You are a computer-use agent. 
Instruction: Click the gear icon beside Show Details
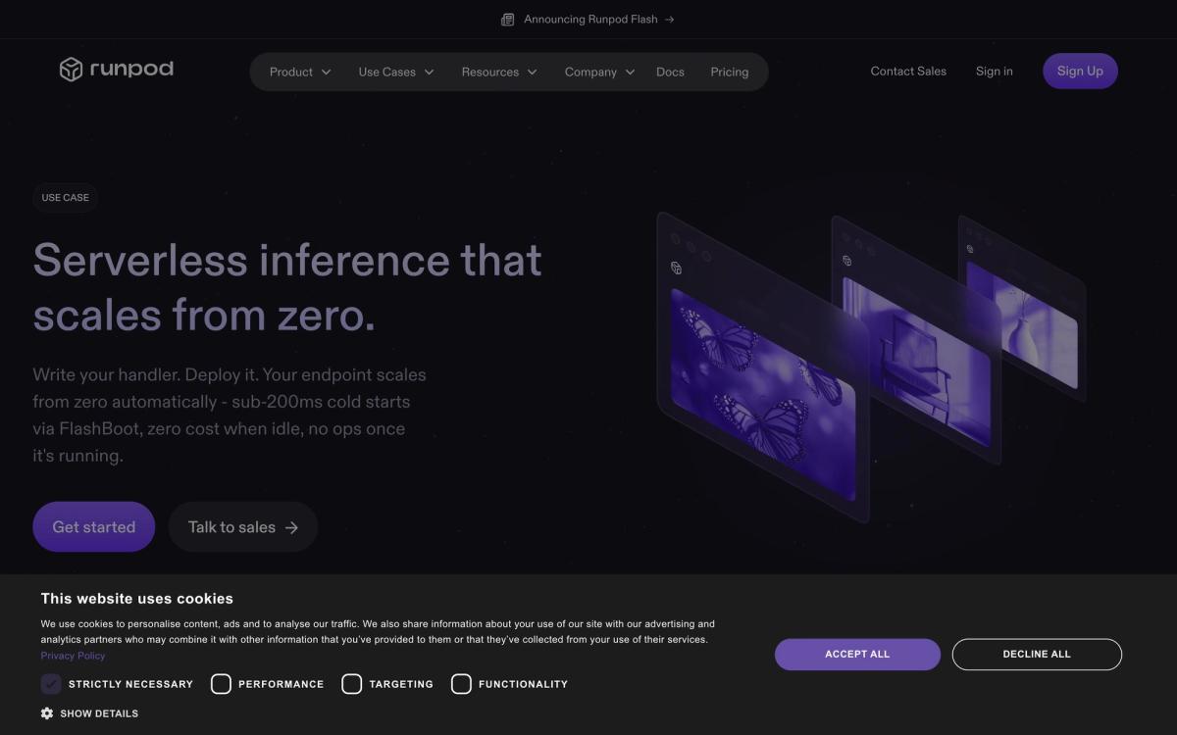pyautogui.click(x=47, y=713)
